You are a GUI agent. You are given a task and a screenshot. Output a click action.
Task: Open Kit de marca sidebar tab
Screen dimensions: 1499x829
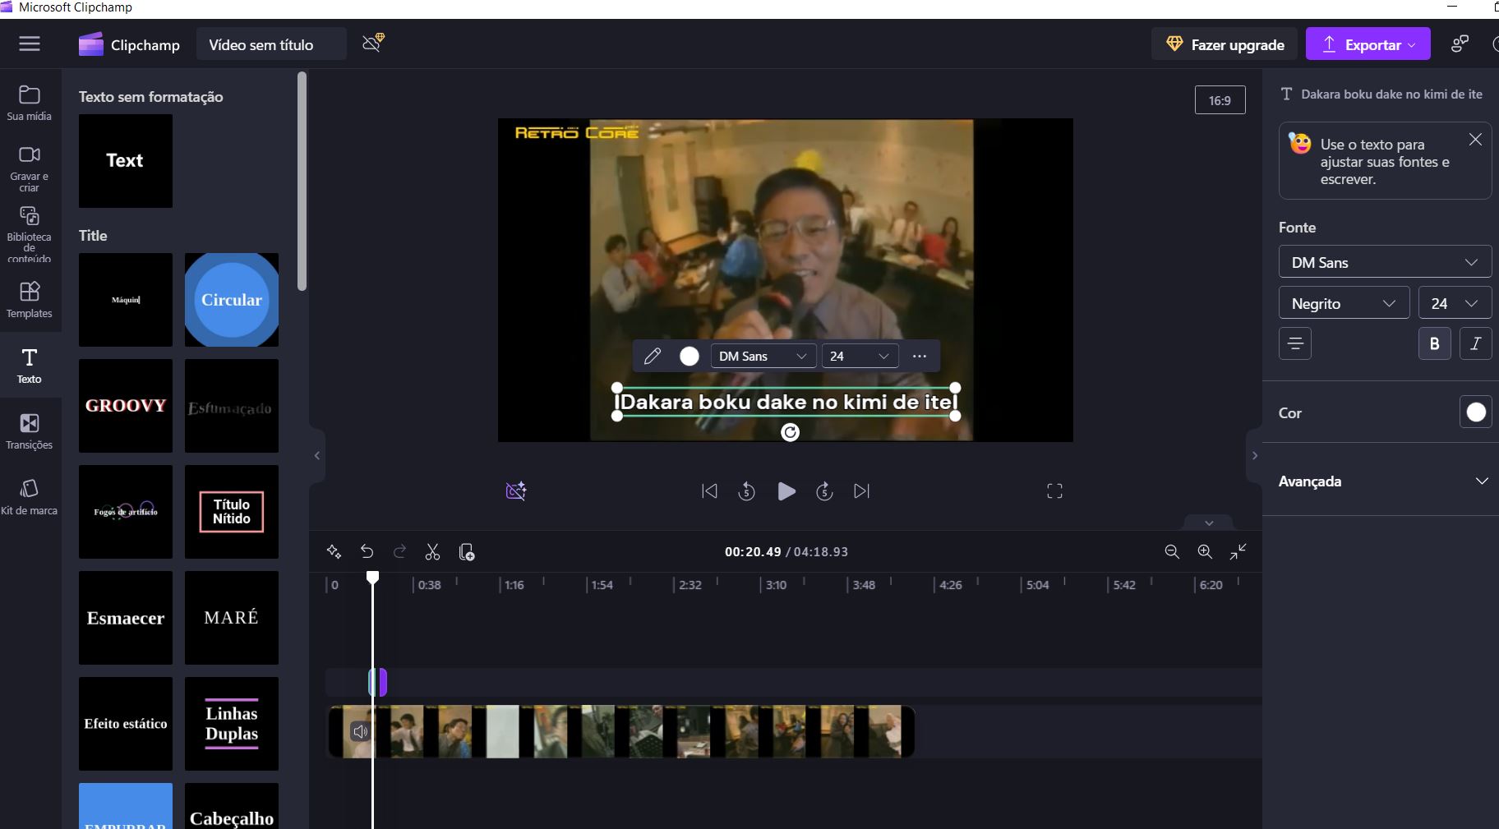[30, 497]
